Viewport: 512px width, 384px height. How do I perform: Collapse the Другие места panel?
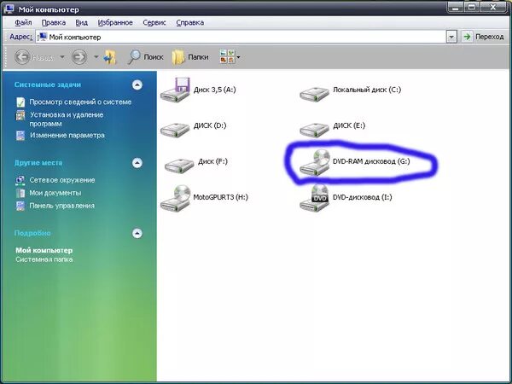coord(137,163)
